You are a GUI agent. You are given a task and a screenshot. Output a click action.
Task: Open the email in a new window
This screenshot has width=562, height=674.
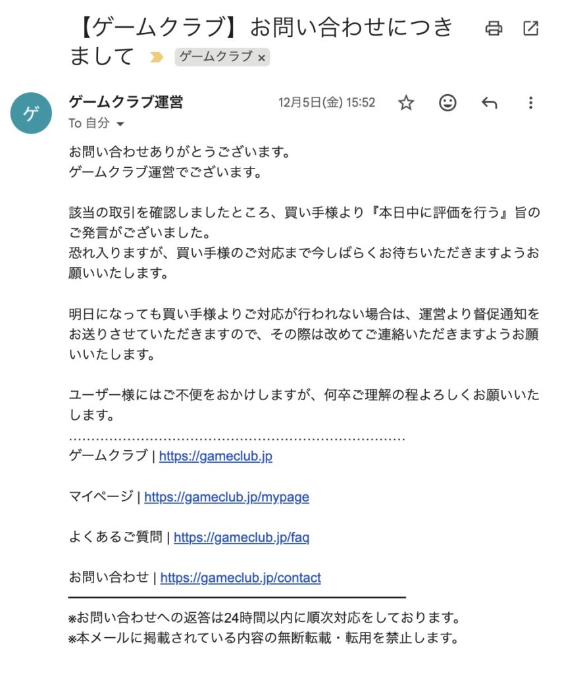coord(530,28)
